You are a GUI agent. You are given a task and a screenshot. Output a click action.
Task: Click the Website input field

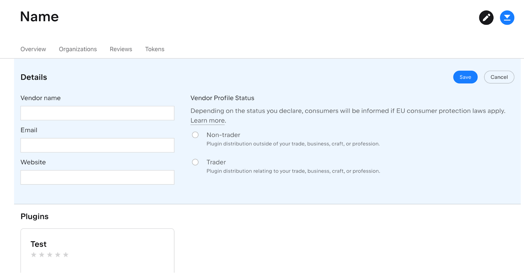click(x=97, y=177)
